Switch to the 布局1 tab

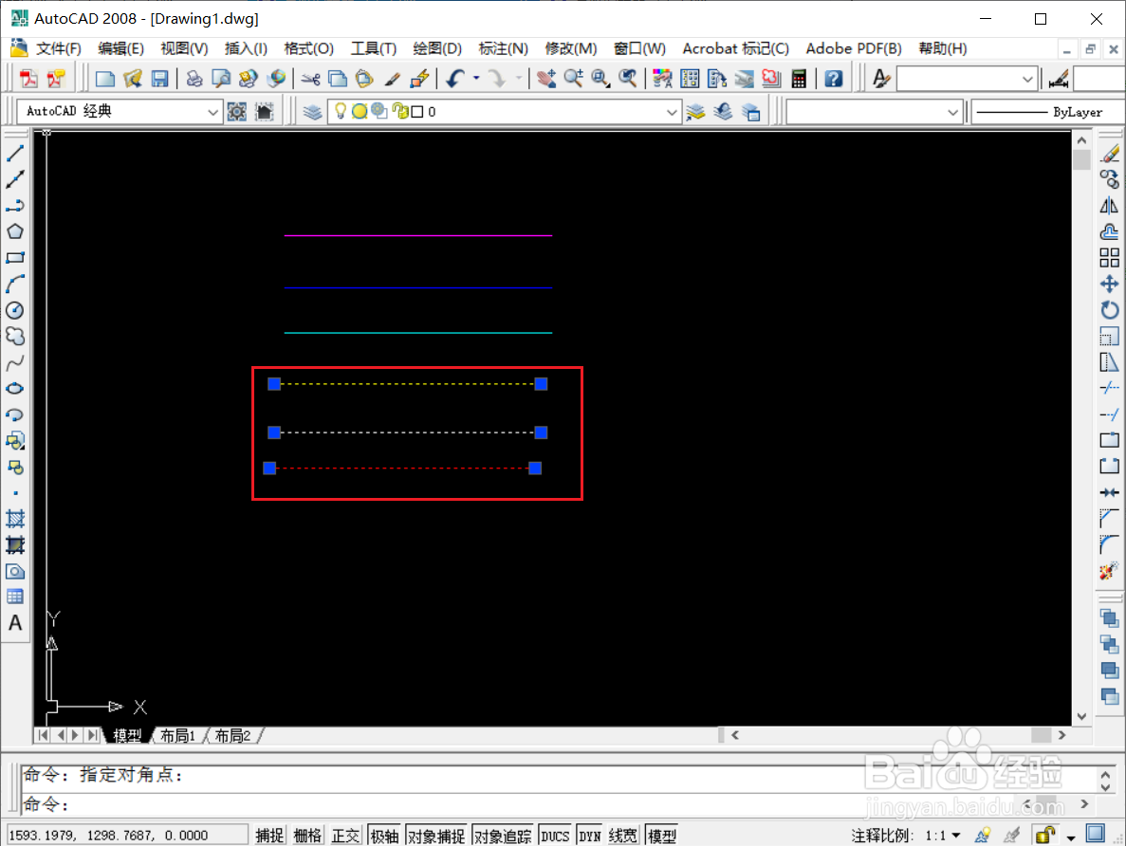(177, 735)
